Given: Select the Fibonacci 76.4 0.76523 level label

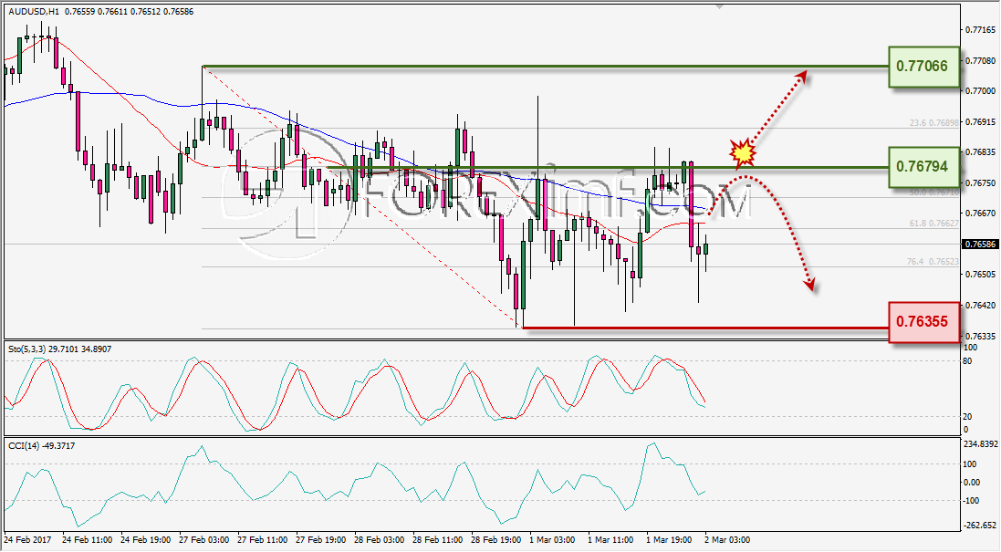Looking at the screenshot, I should (x=933, y=262).
